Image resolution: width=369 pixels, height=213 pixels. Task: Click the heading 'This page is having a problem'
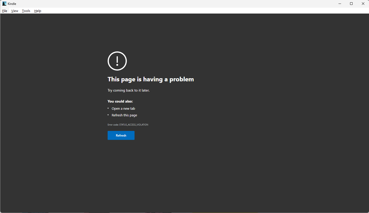pyautogui.click(x=151, y=79)
